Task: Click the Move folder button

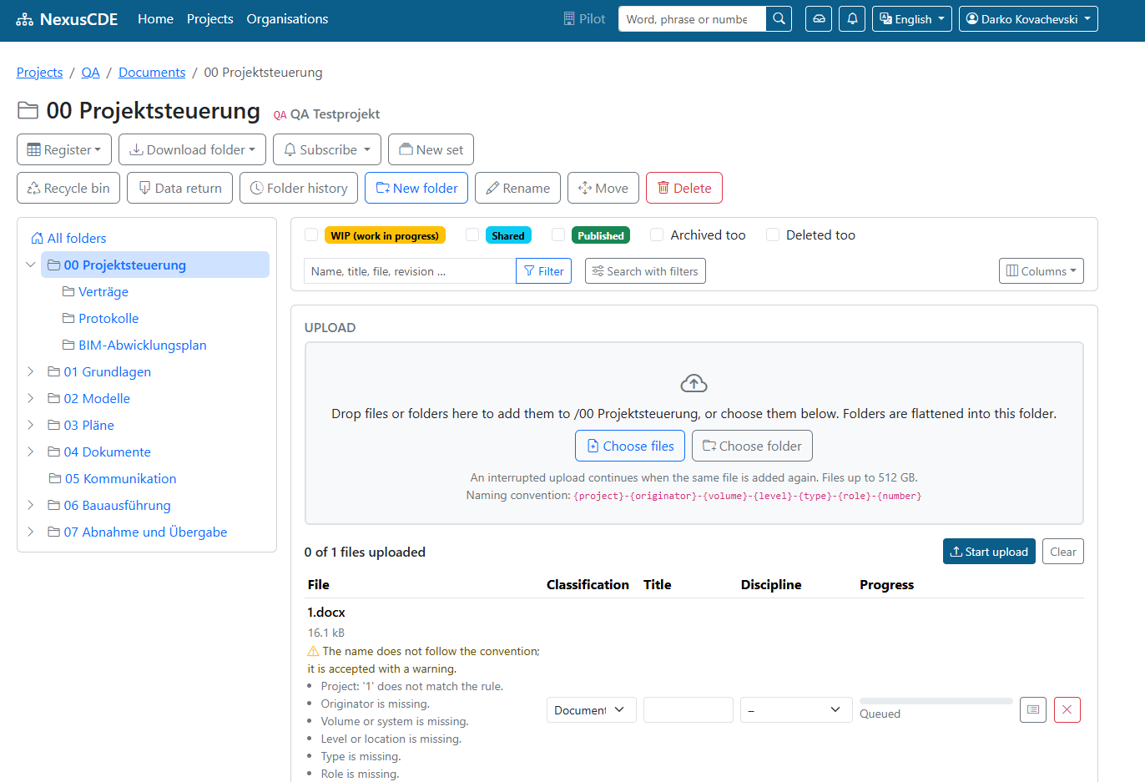Action: tap(603, 188)
